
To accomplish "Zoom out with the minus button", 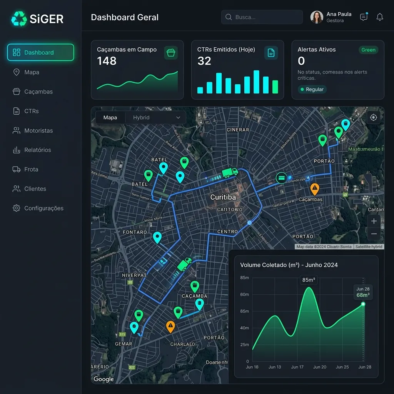I will click(374, 234).
